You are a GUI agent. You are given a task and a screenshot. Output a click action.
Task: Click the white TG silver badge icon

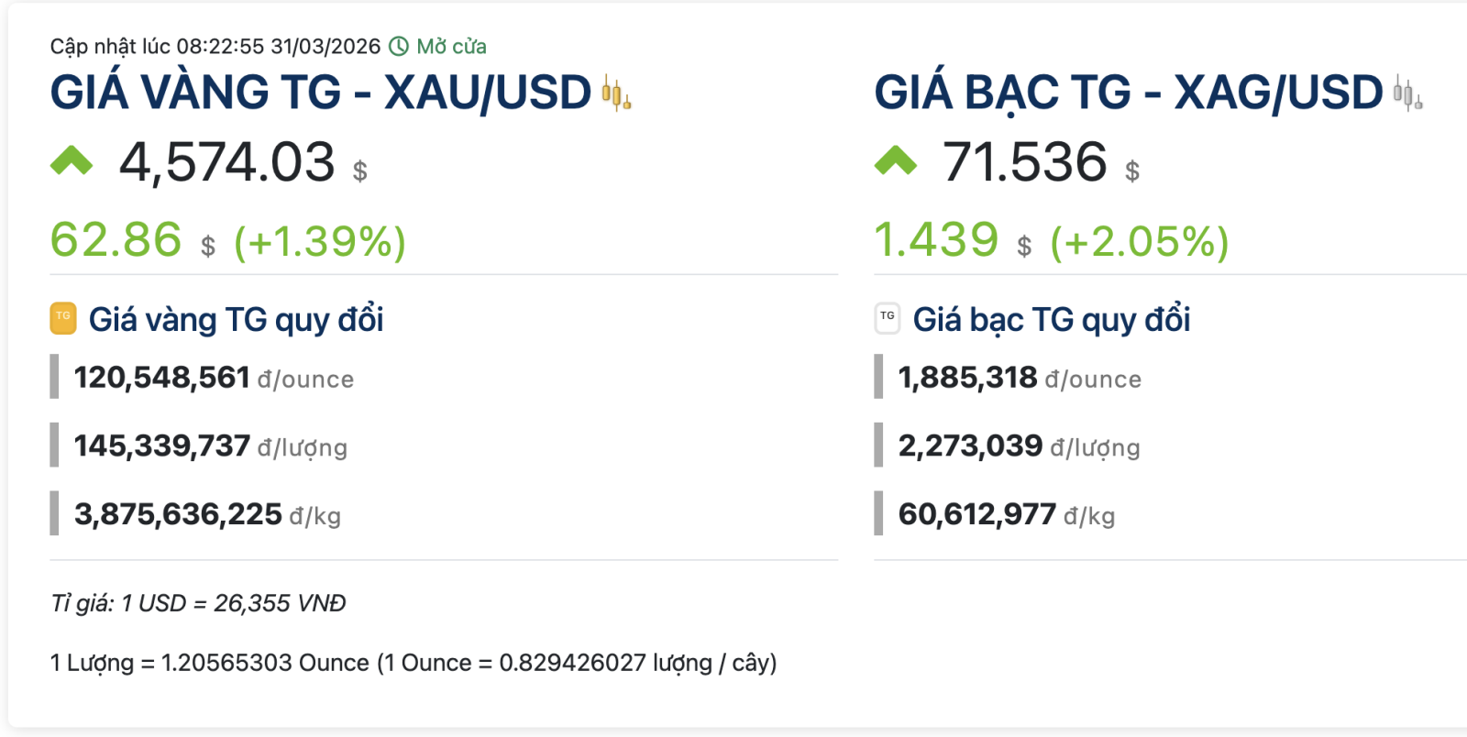888,318
